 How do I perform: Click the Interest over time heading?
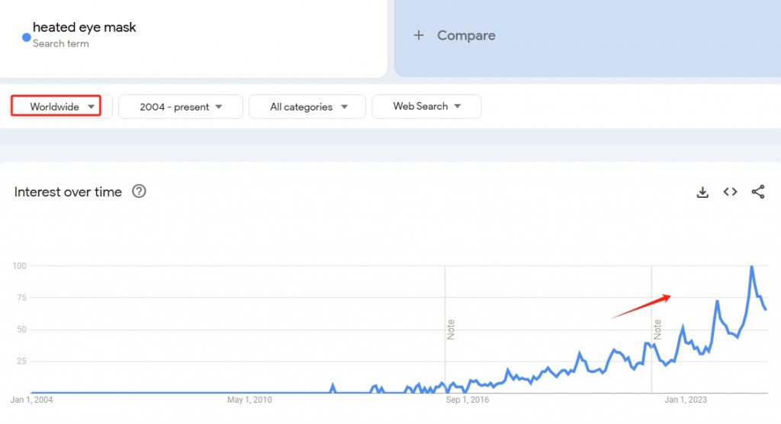68,192
